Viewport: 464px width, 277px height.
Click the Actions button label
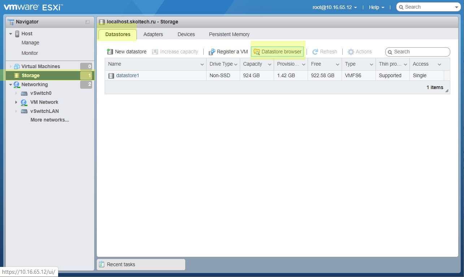[x=364, y=52]
